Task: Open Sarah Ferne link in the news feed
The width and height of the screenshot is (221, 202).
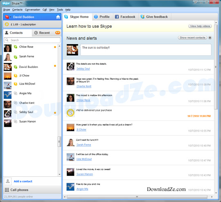Action: 84,145
